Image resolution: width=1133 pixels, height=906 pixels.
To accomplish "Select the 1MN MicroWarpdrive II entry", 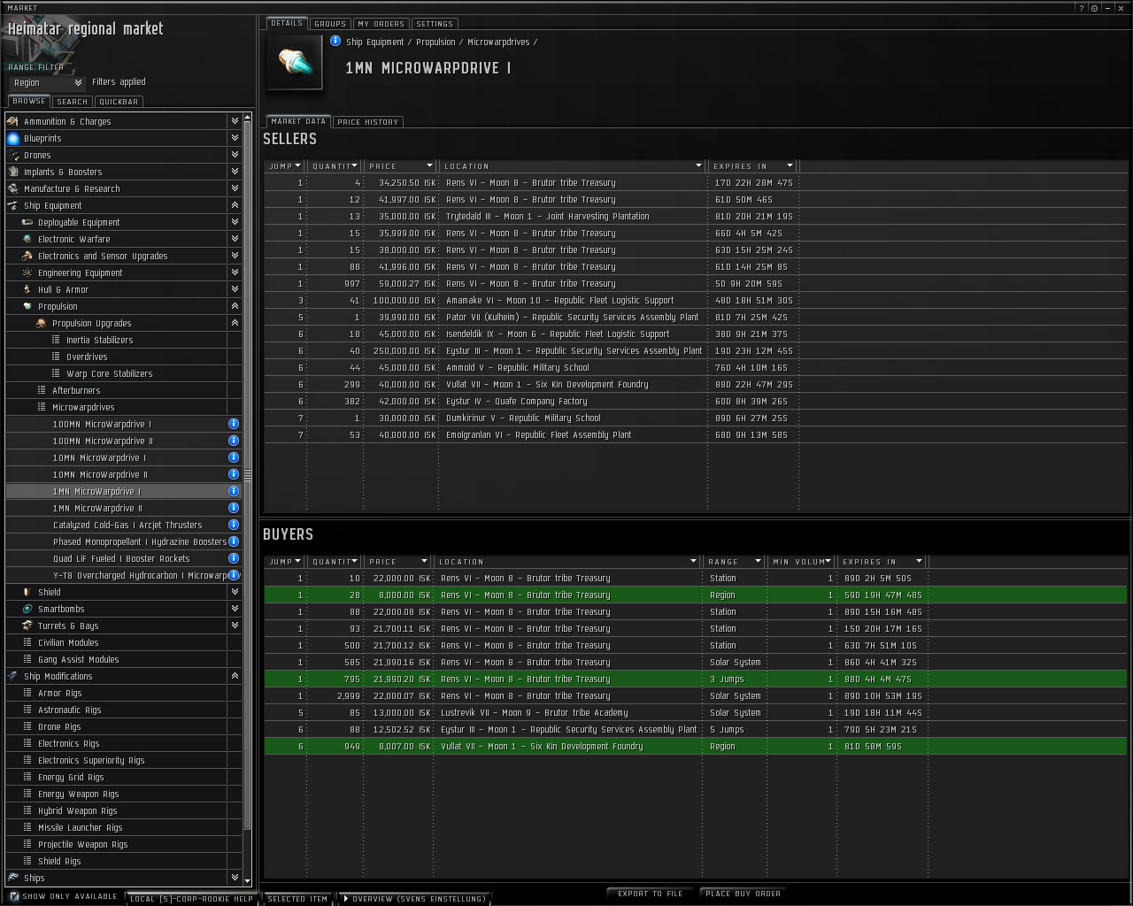I will [x=124, y=508].
